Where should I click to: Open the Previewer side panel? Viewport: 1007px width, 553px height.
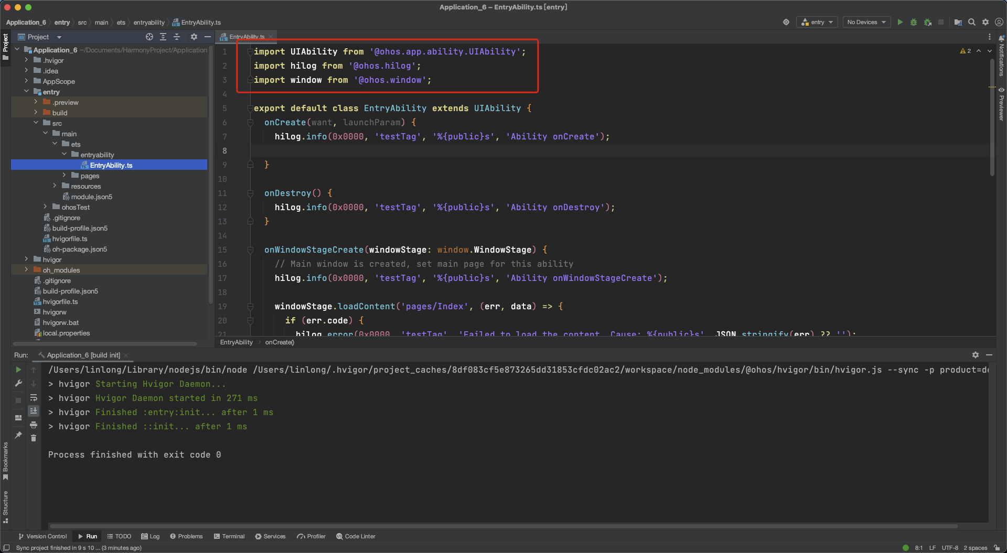[1001, 104]
